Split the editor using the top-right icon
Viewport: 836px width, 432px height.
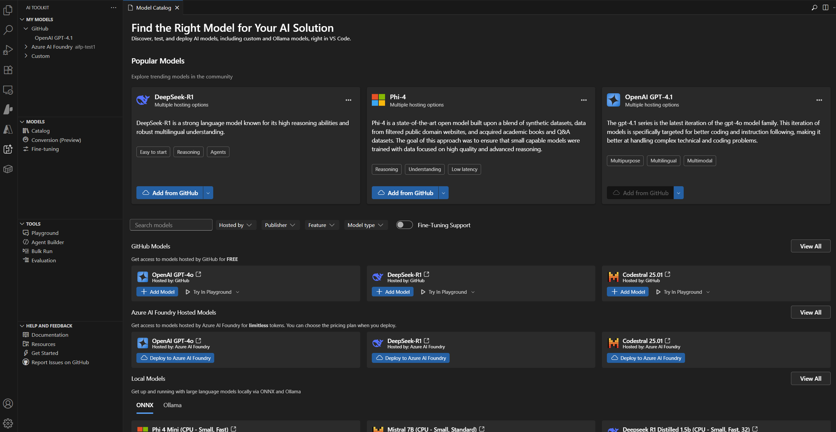824,7
